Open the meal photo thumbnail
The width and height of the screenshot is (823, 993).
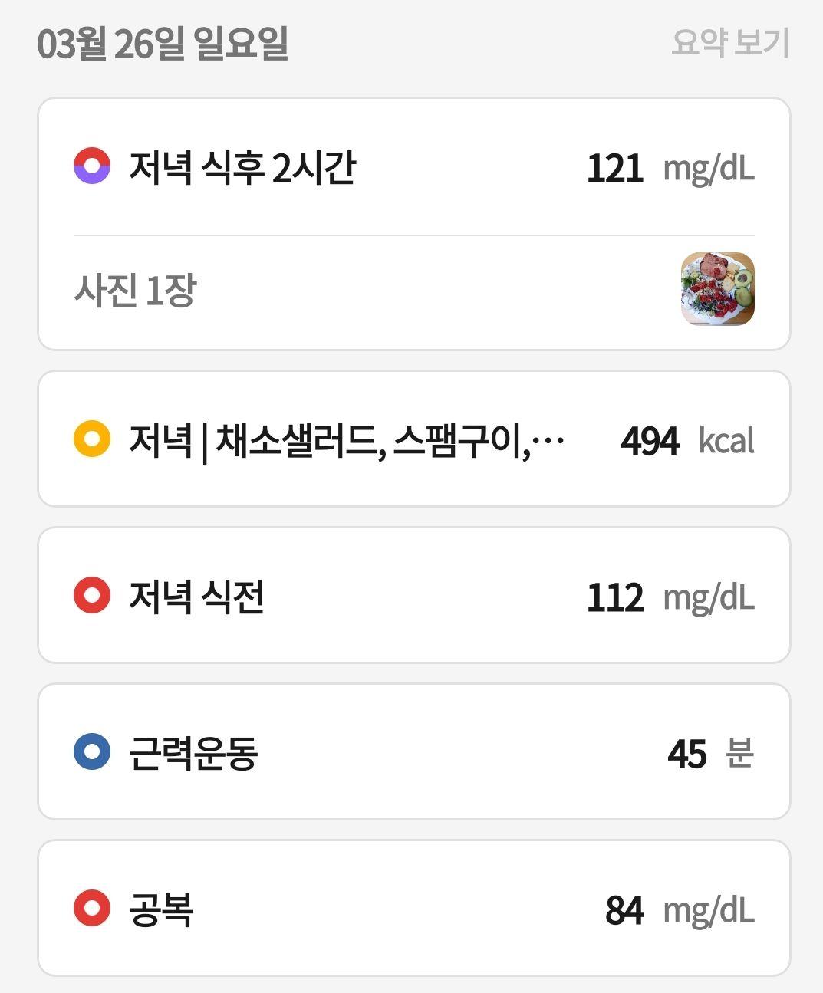(x=718, y=289)
